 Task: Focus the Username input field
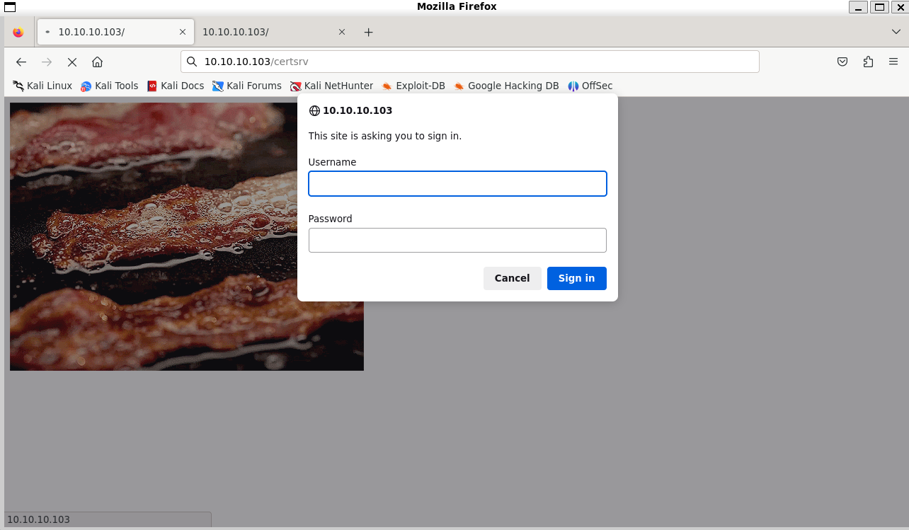point(457,183)
